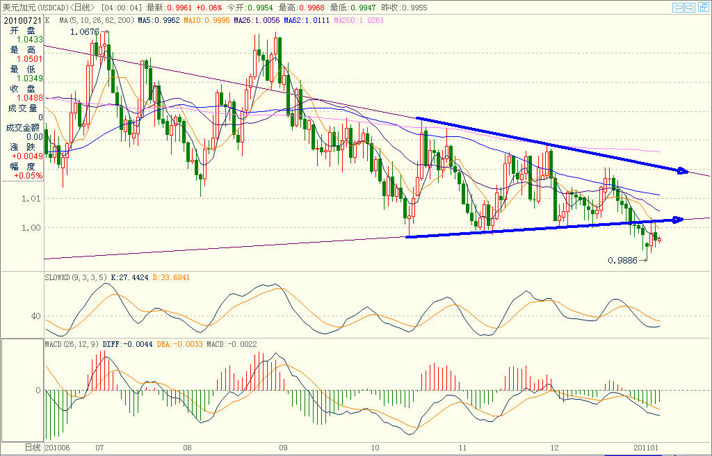Screen dimensions: 712x456
Task: Click the 最高 label in the side panel
Action: (23, 50)
